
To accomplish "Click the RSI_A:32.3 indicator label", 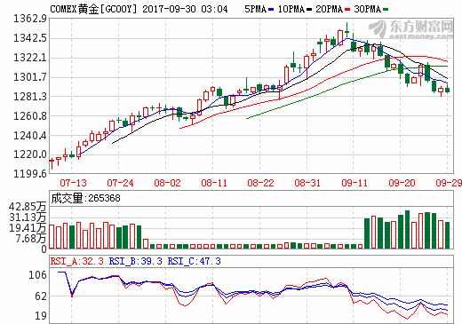I will (77, 261).
